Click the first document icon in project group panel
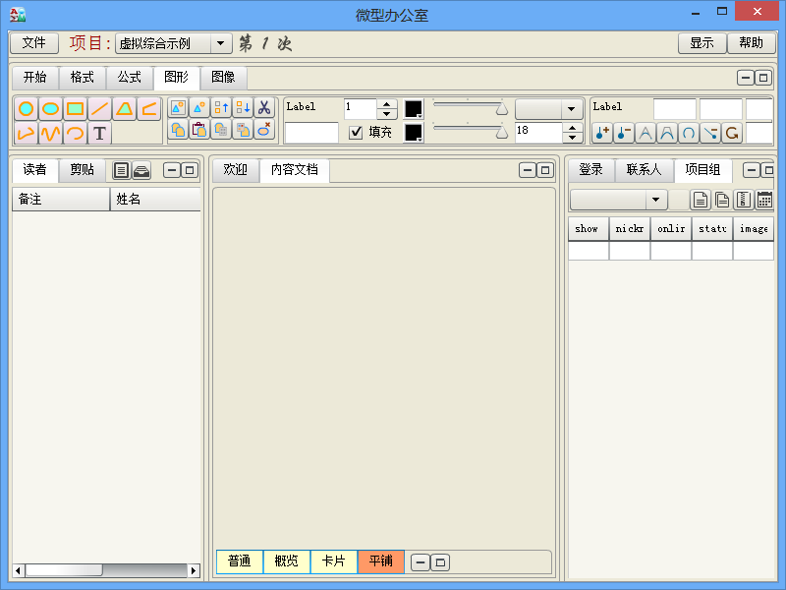This screenshot has height=590, width=786. click(x=701, y=200)
